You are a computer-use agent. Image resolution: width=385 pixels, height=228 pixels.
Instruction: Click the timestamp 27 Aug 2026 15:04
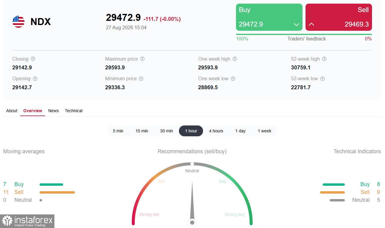(126, 27)
